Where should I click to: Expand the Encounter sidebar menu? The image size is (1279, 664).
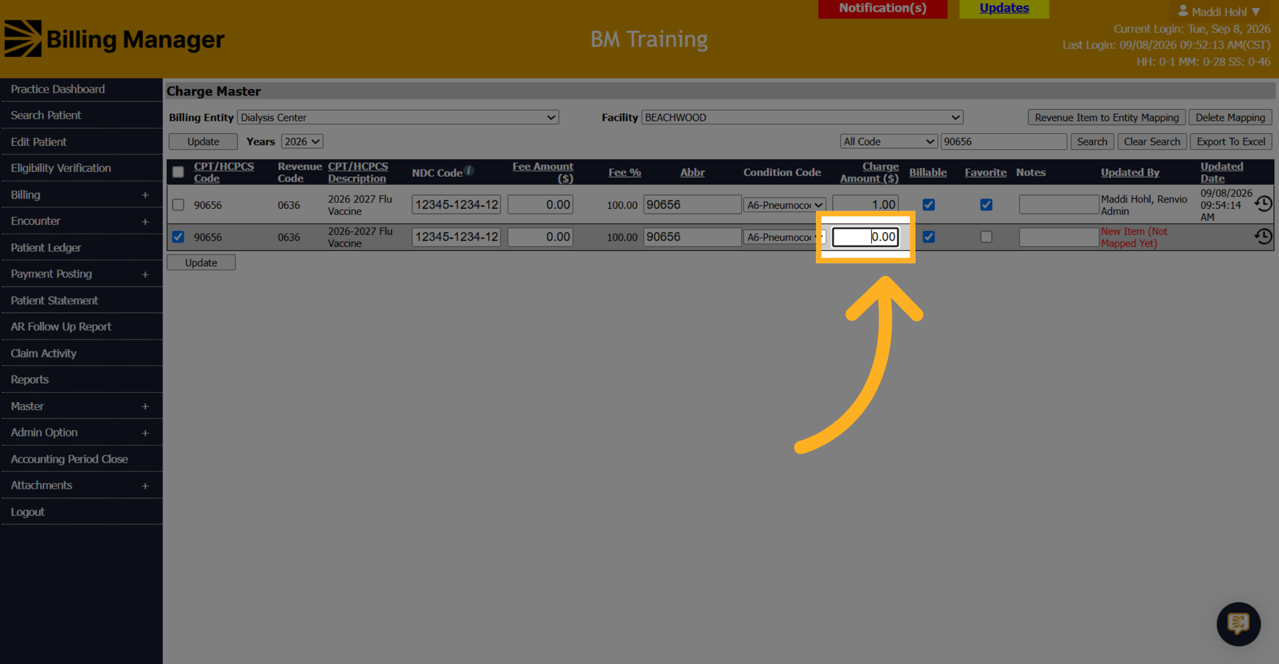click(x=145, y=222)
